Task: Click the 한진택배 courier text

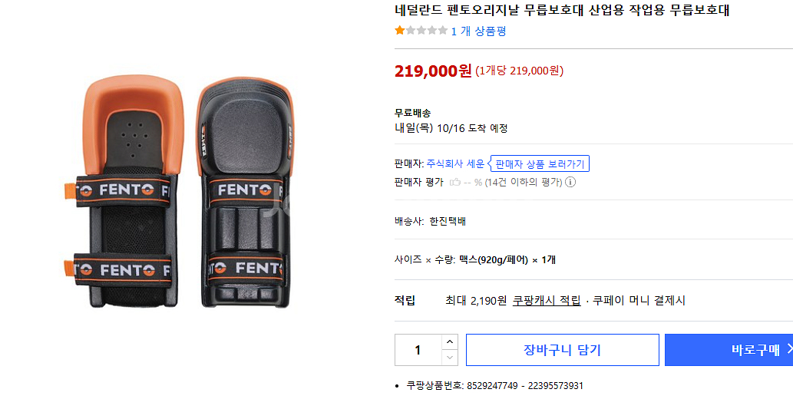Action: (448, 221)
